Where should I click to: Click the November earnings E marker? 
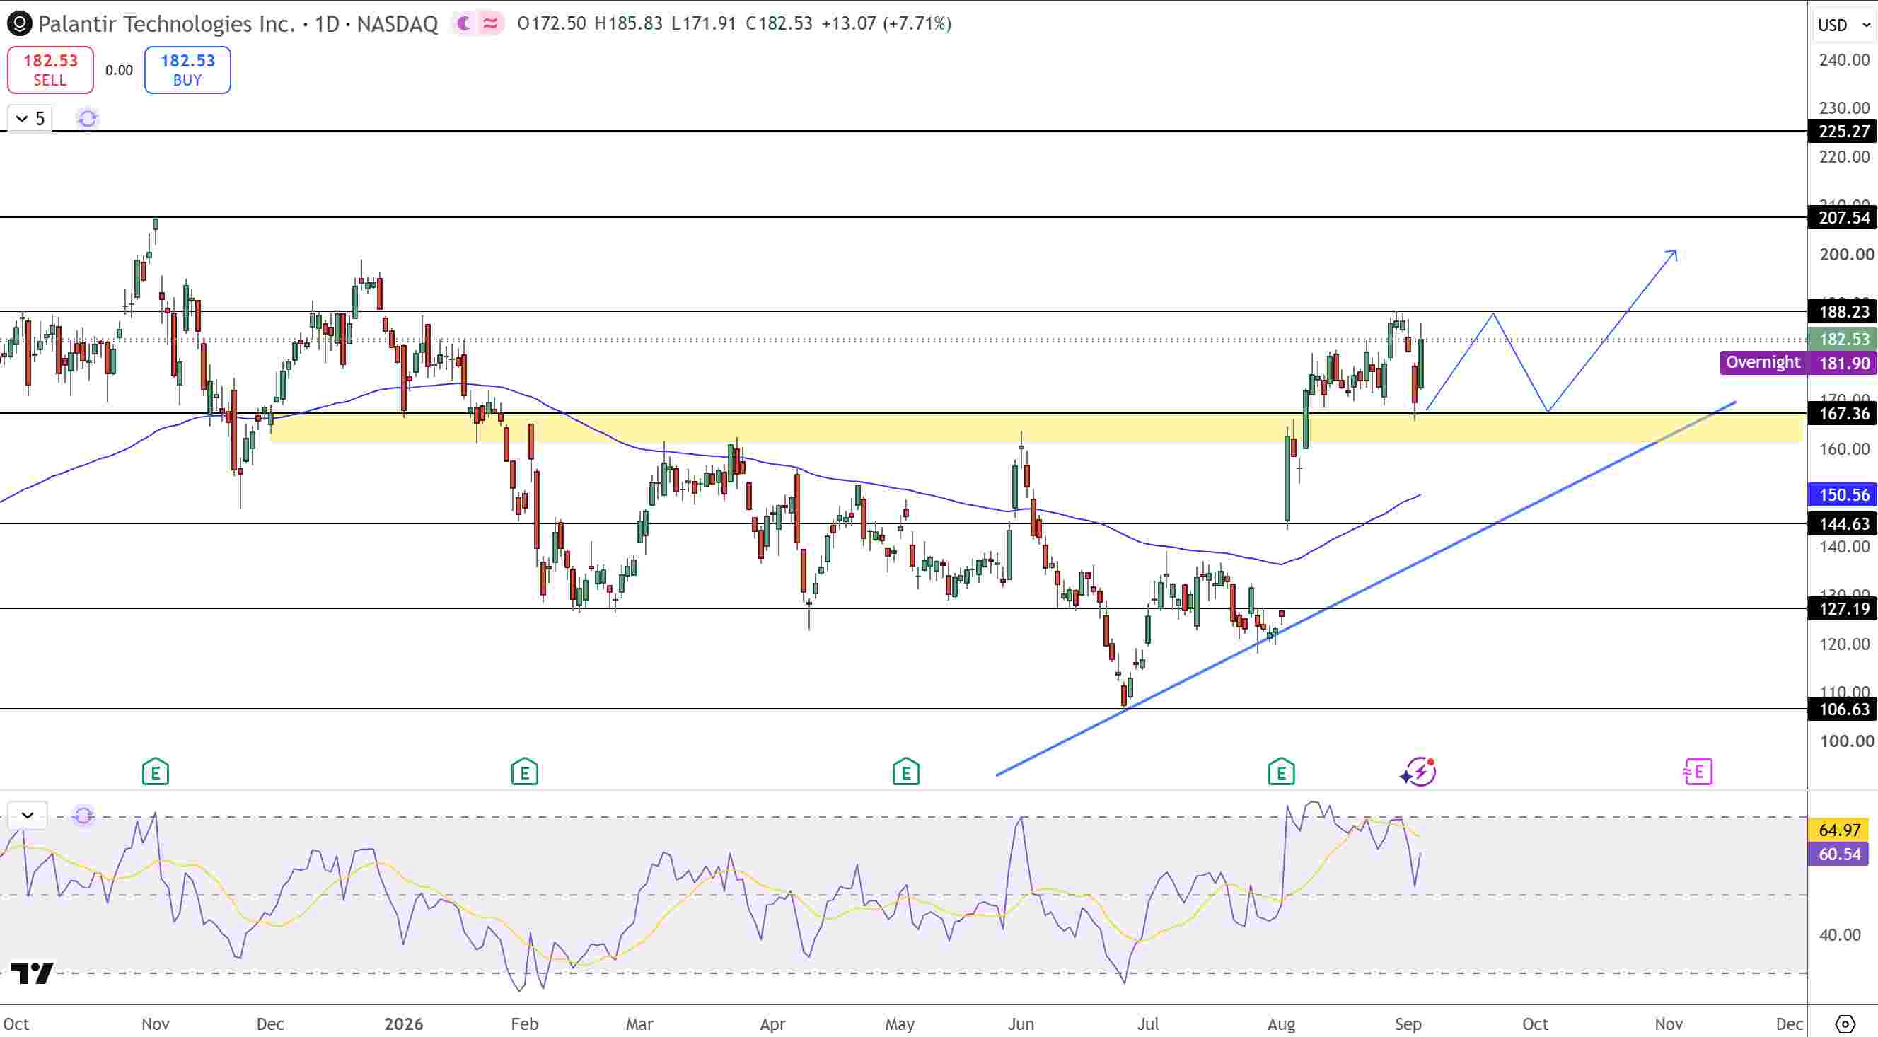click(x=156, y=772)
